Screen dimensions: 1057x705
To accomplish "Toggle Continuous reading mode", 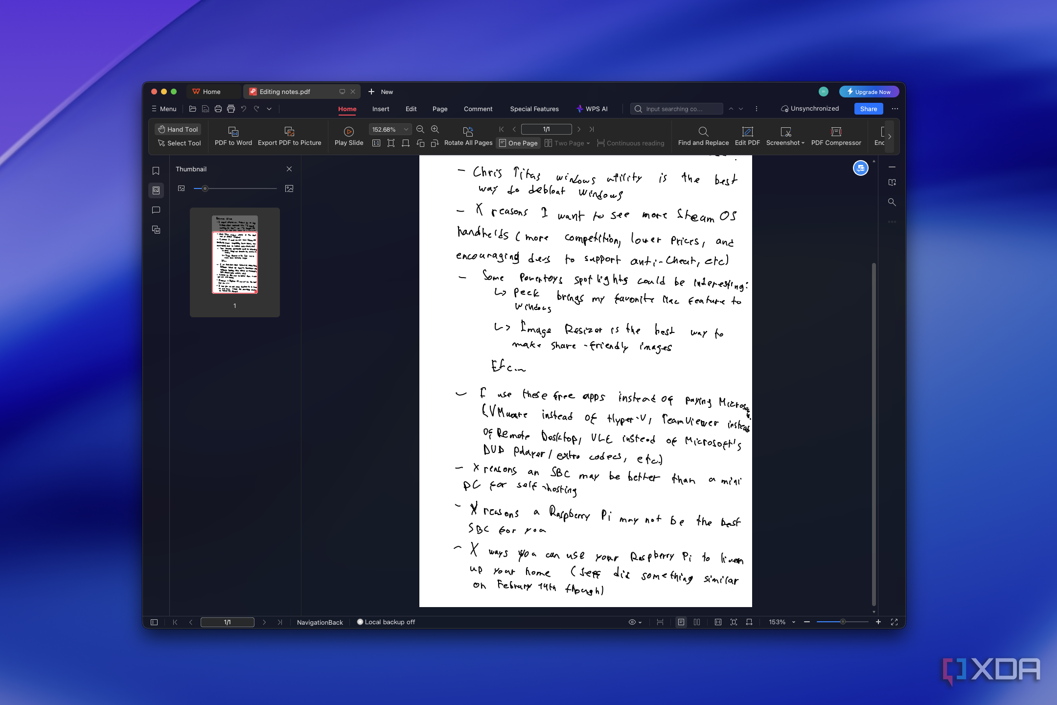I will pyautogui.click(x=631, y=143).
